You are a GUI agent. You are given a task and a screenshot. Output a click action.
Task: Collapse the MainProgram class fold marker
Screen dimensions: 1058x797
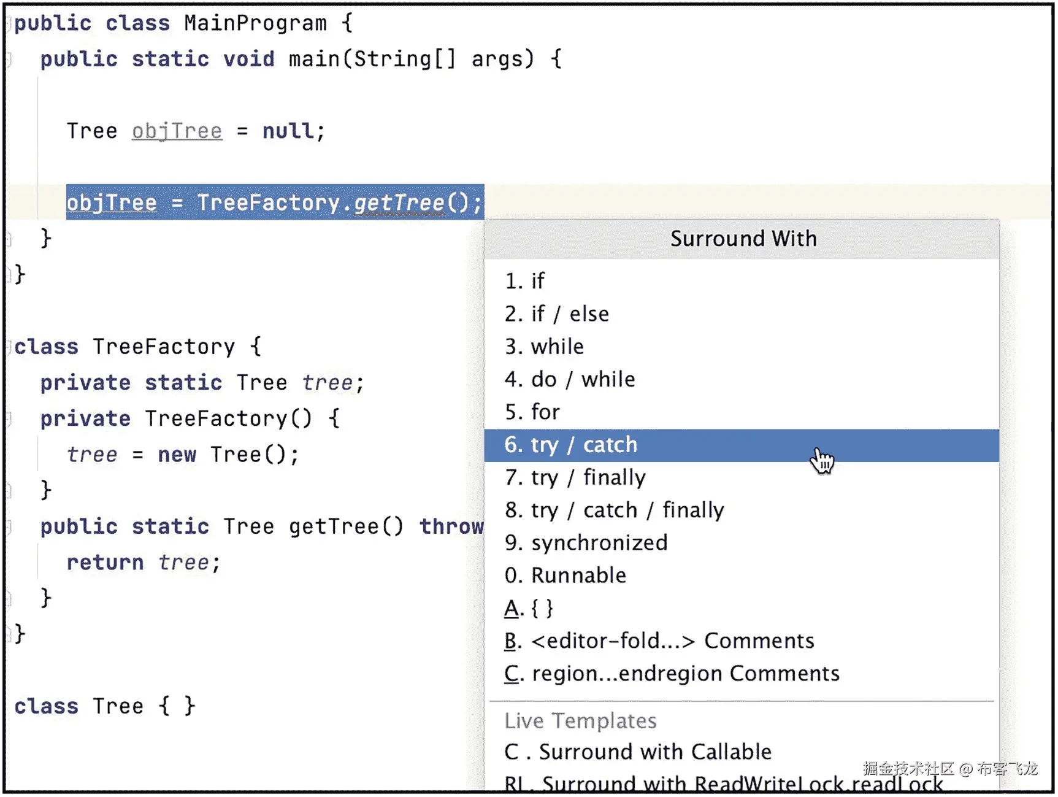(x=8, y=24)
